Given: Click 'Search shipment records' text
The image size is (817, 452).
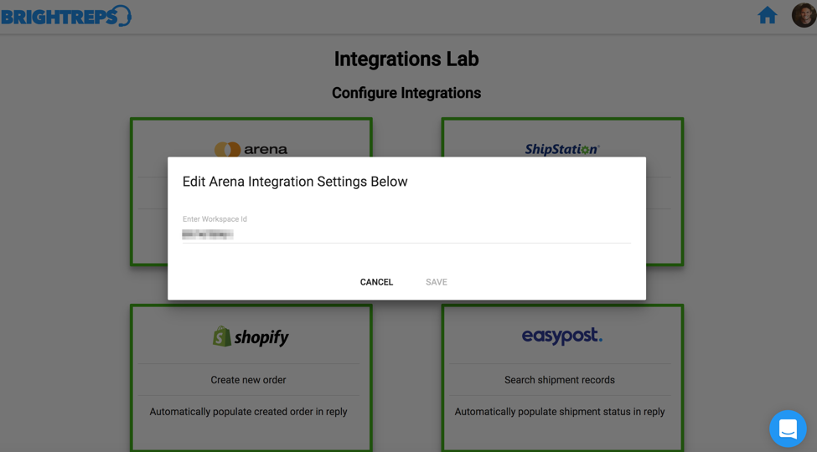Looking at the screenshot, I should coord(560,380).
